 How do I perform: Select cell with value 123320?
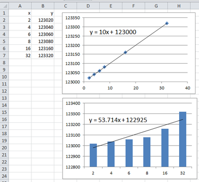(x=43, y=55)
